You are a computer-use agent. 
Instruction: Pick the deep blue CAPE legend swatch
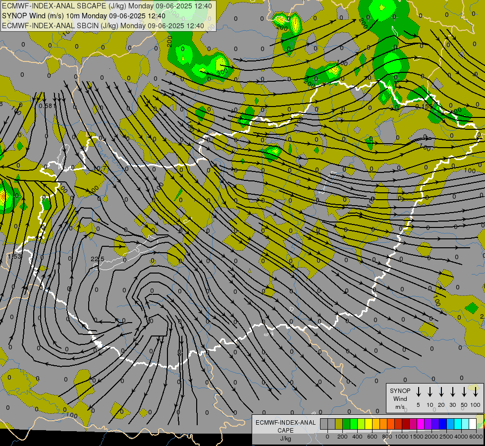443,424
